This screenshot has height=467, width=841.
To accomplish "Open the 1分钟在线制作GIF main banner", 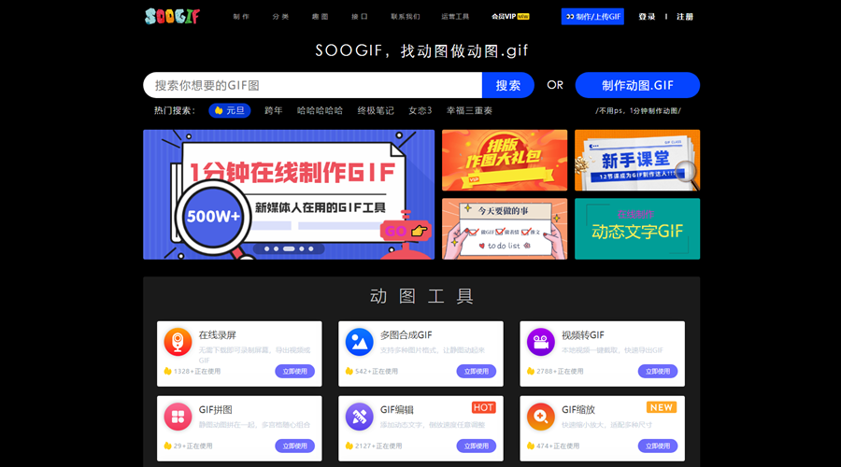I will click(289, 194).
